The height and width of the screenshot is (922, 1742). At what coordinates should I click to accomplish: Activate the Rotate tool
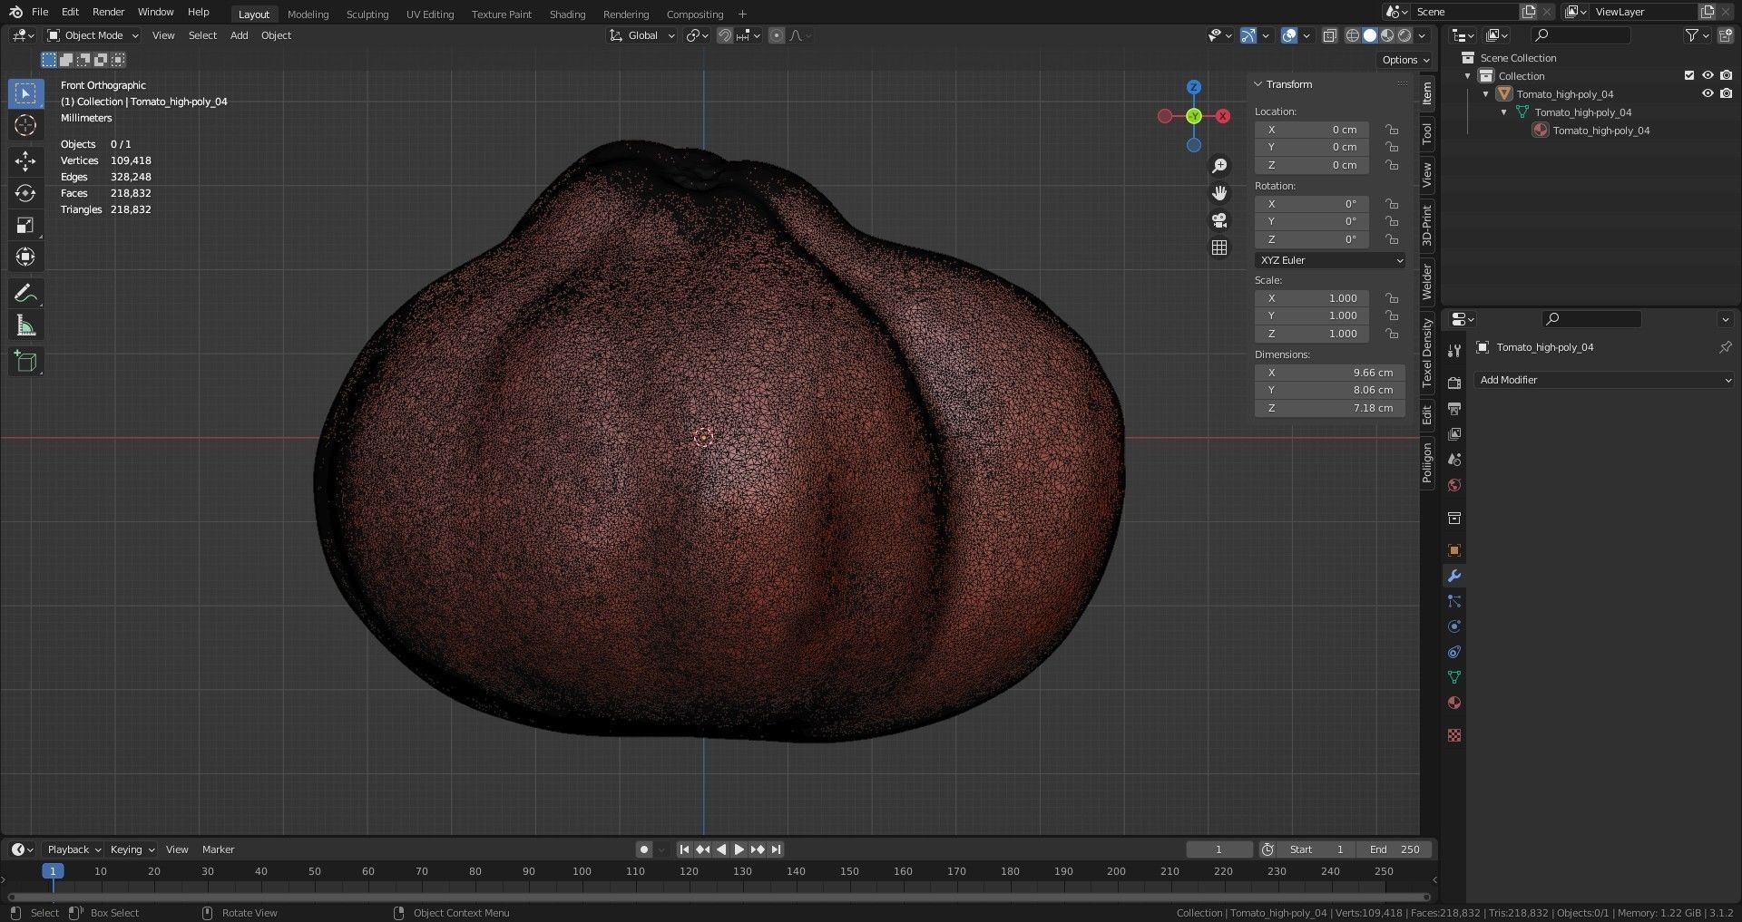point(25,193)
